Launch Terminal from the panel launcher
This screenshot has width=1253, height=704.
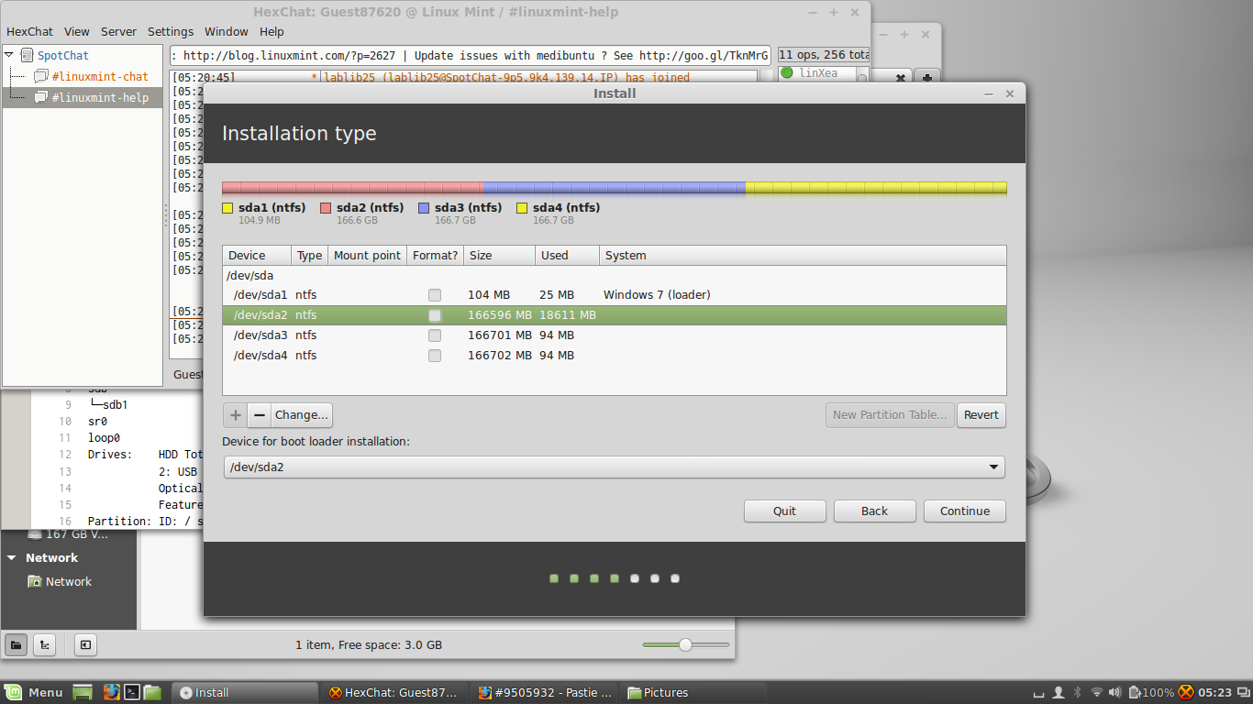[132, 692]
